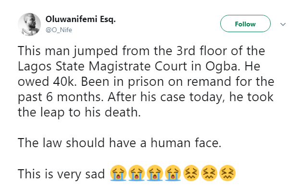Image resolution: width=302 pixels, height=186 pixels.
Task: Click the word "Ogba" in the tweet
Action: [x=223, y=67]
